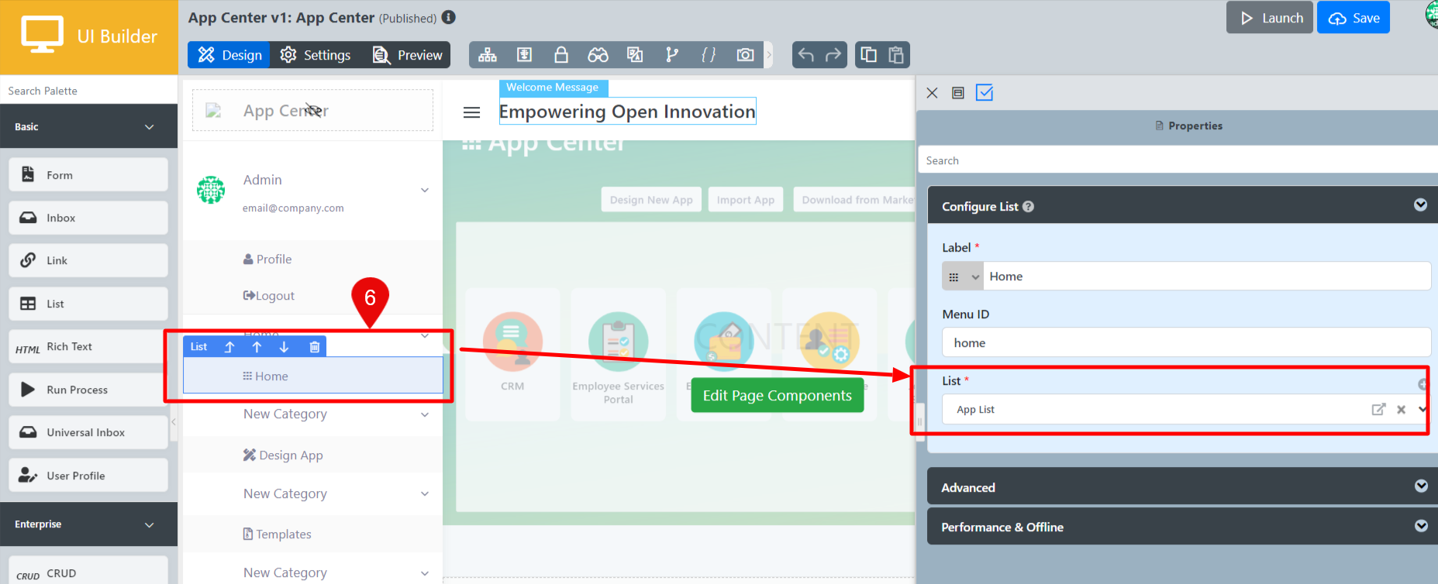
Task: Select the Design App menu item
Action: [283, 455]
